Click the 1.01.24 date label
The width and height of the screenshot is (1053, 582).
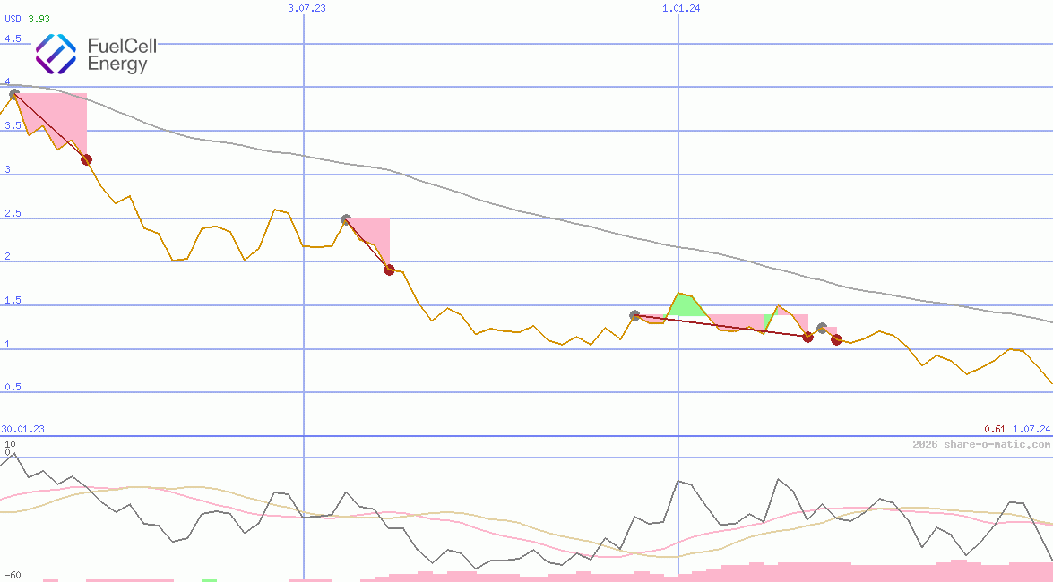(681, 8)
